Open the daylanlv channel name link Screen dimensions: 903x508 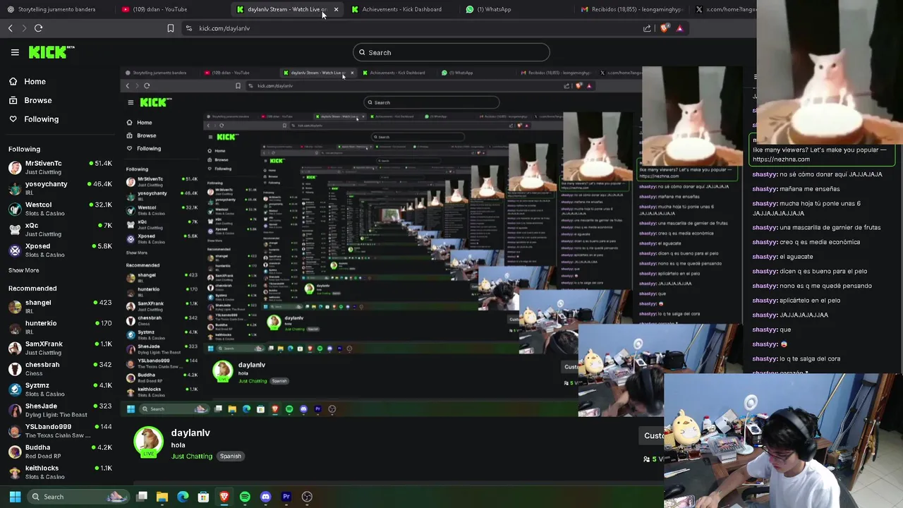[x=190, y=433]
